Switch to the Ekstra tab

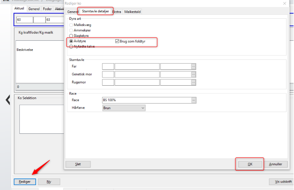tap(117, 12)
